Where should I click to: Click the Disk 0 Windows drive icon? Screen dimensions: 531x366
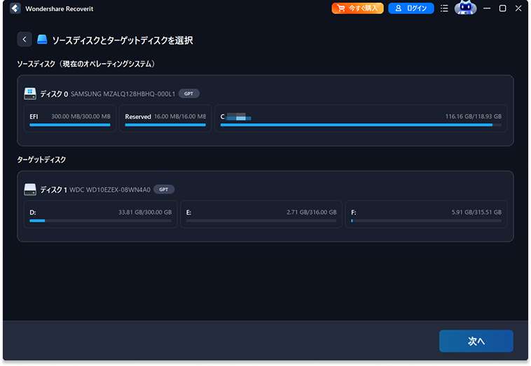click(x=30, y=94)
